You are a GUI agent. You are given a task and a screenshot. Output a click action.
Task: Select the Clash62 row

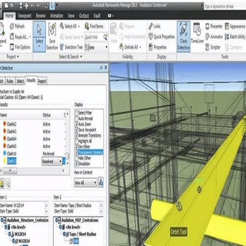coord(33,124)
